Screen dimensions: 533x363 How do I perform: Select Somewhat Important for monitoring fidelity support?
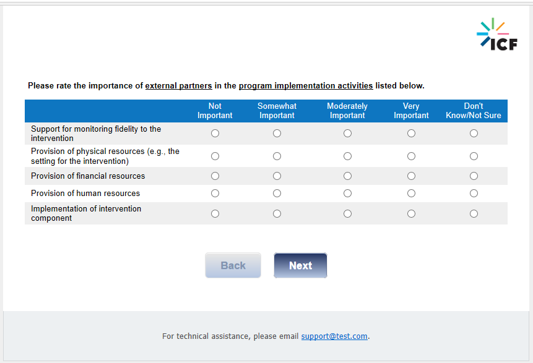pyautogui.click(x=277, y=134)
